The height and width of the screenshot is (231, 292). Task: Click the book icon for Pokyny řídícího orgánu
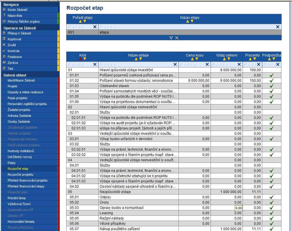pyautogui.click(x=4, y=21)
